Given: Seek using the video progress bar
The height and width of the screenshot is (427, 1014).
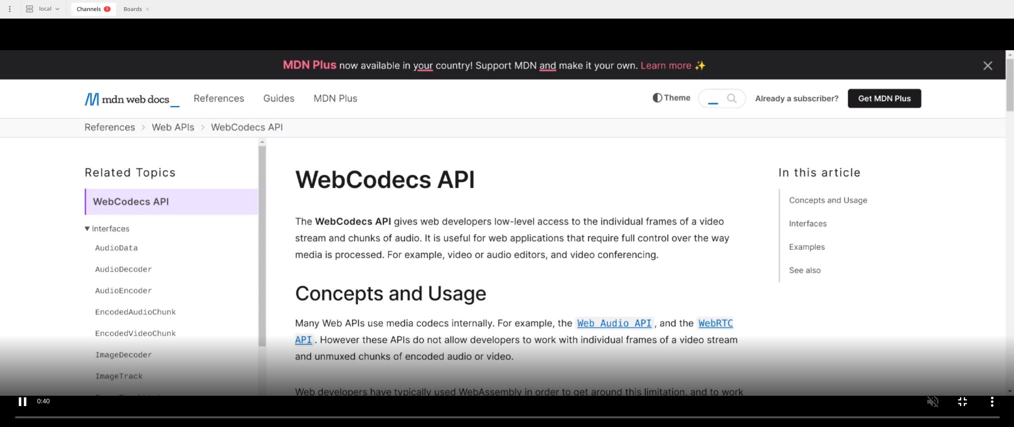Looking at the screenshot, I should click(x=507, y=417).
